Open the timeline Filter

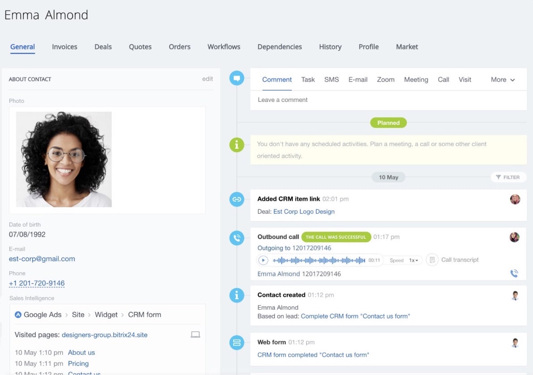[x=508, y=177]
